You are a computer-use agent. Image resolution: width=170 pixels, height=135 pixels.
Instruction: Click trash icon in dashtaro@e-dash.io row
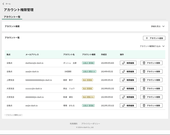tap(144, 63)
